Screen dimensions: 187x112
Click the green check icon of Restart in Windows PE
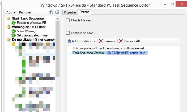pos(14,23)
